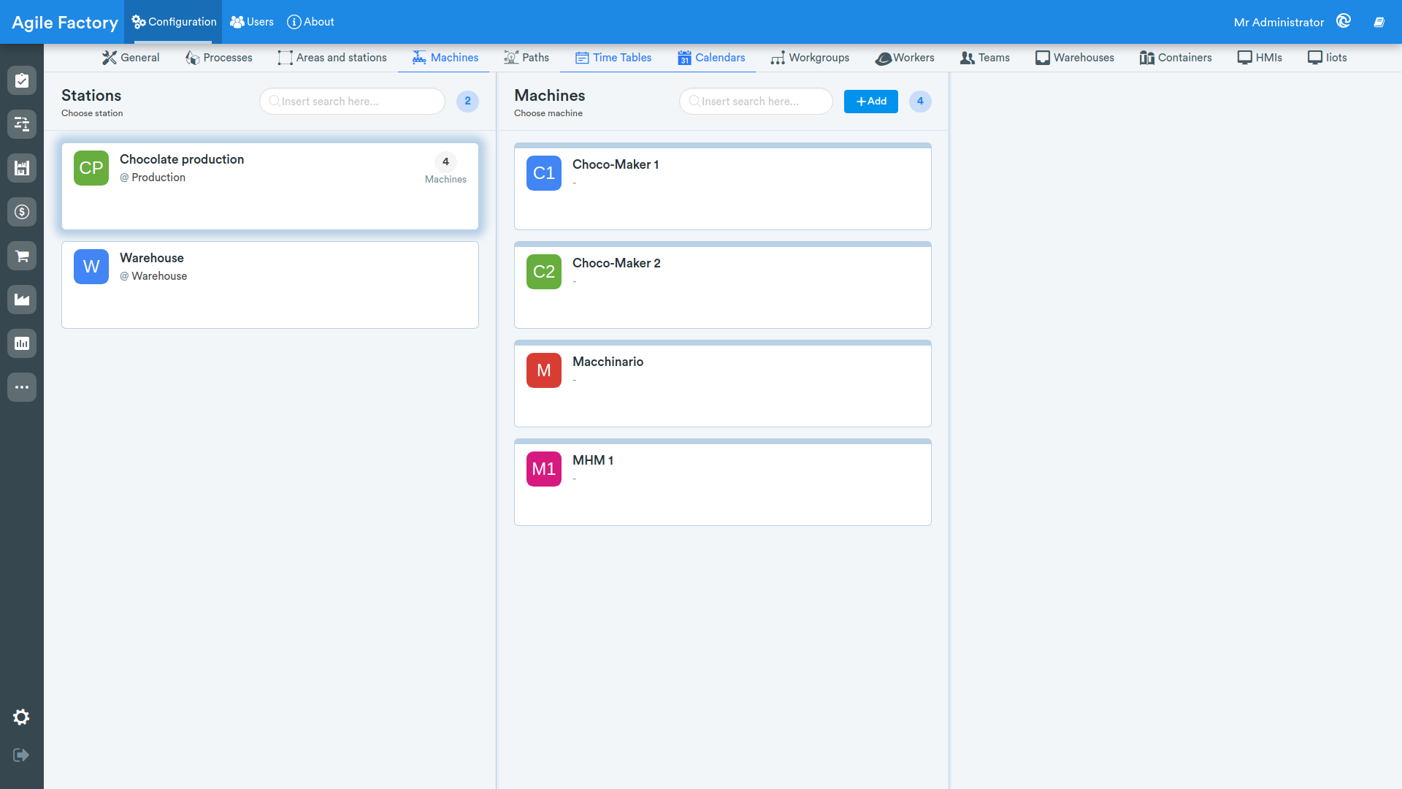Click the Add machine button

pos(871,102)
